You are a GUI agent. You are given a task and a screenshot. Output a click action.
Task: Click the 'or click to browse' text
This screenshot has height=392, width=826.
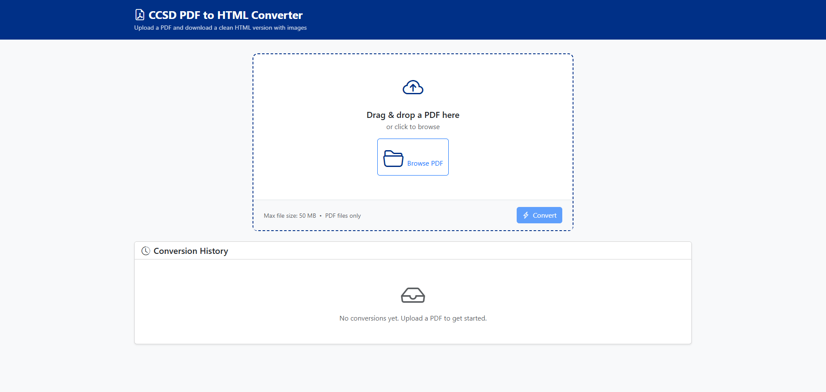tap(413, 127)
